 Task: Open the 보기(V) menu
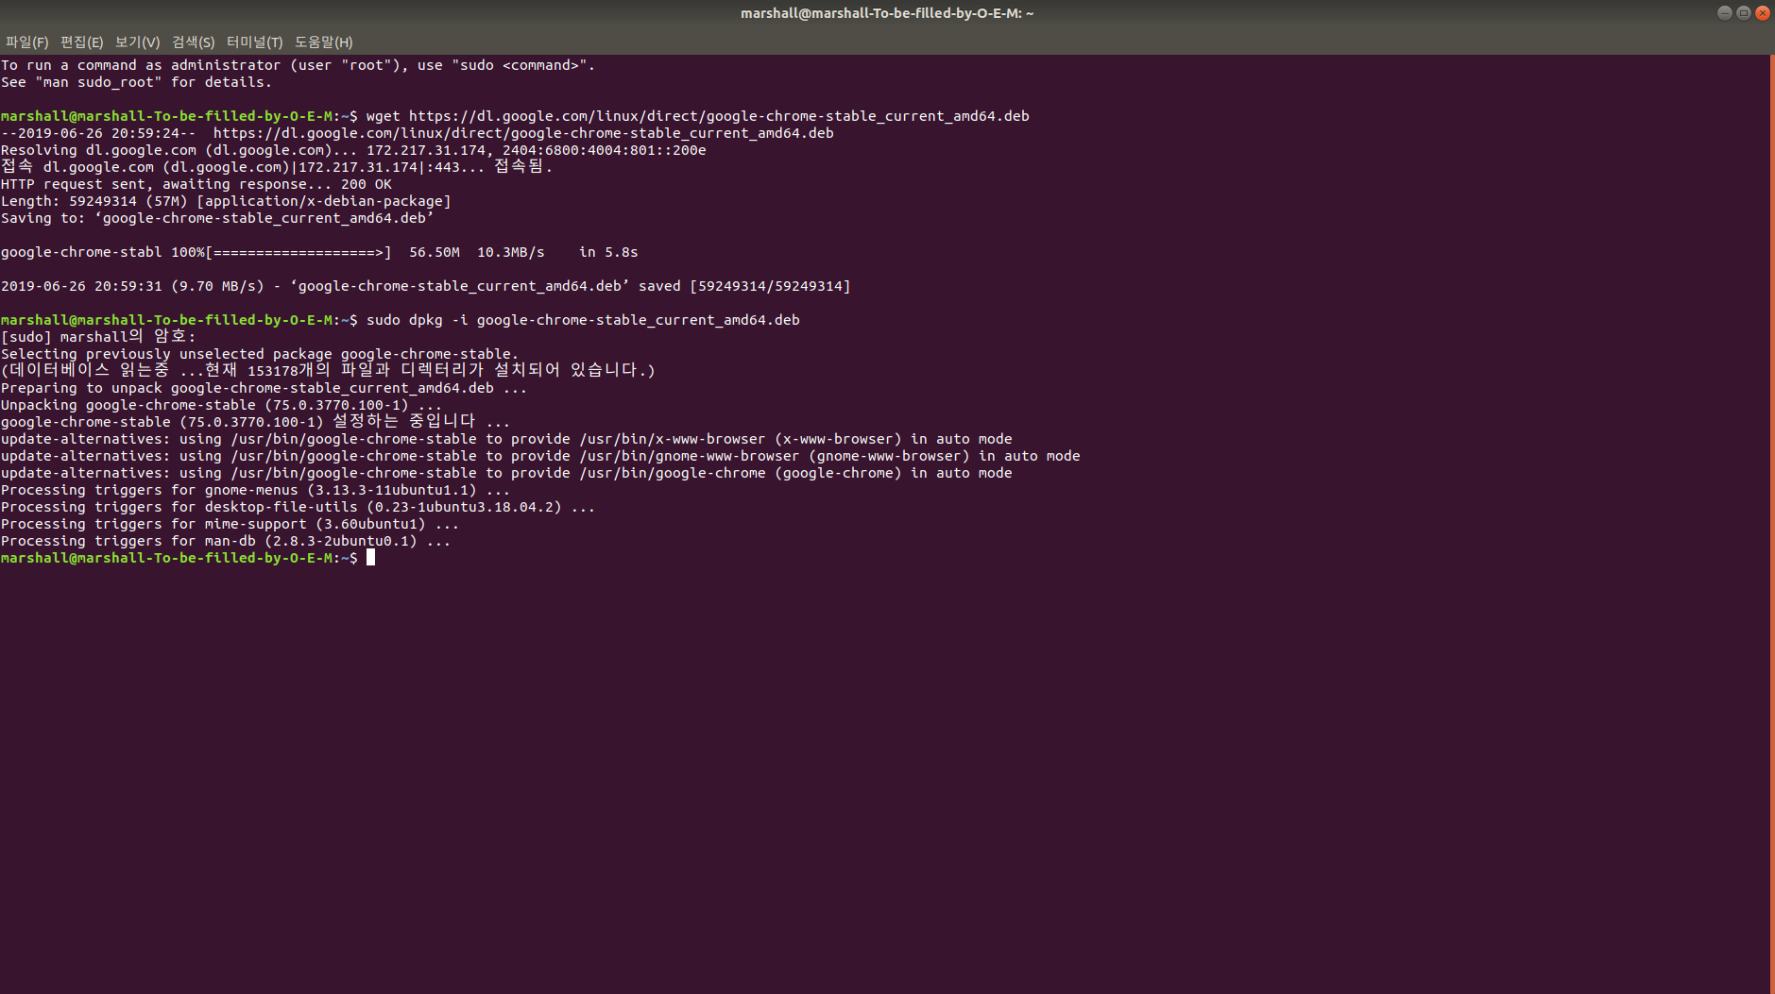click(x=137, y=42)
